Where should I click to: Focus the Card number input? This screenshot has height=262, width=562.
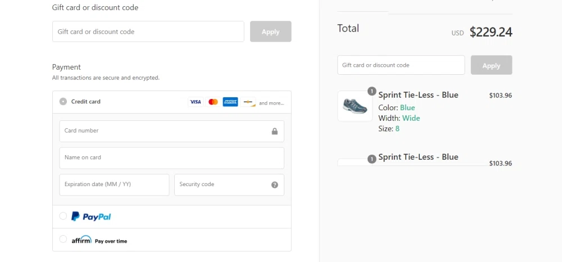coord(171,131)
